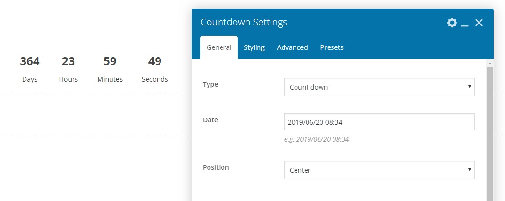
Task: Open the Position dropdown set to Center
Action: (379, 170)
